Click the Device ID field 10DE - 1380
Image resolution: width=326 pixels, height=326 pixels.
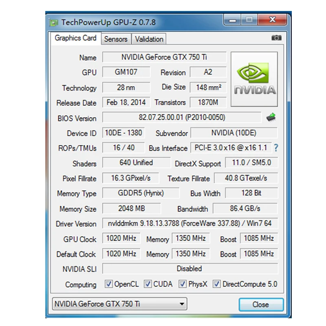pos(123,133)
